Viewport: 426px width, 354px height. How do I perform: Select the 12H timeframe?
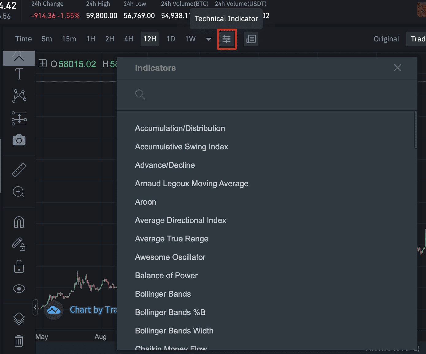pos(150,39)
